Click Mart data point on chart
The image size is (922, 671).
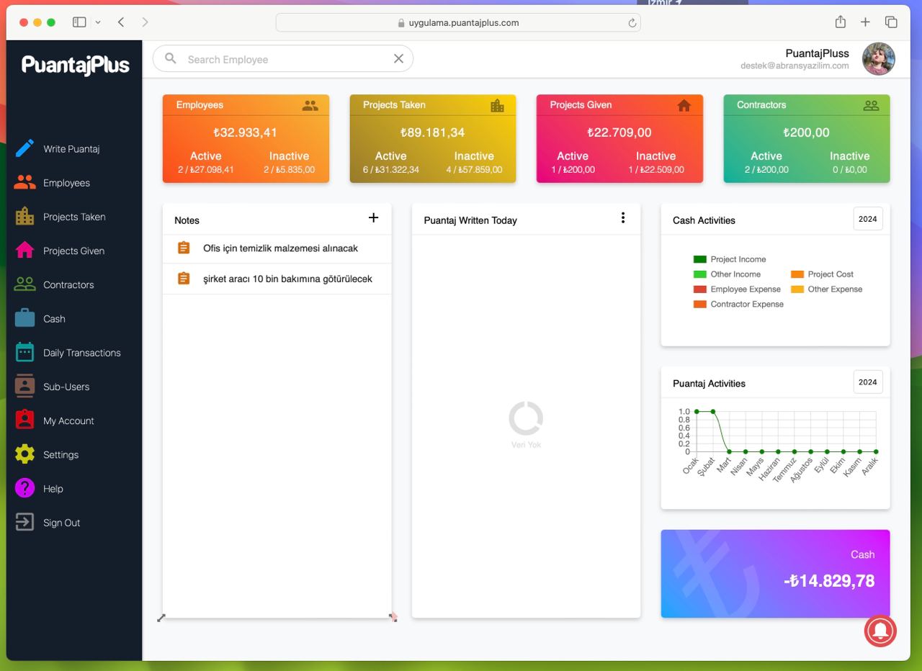click(x=729, y=451)
